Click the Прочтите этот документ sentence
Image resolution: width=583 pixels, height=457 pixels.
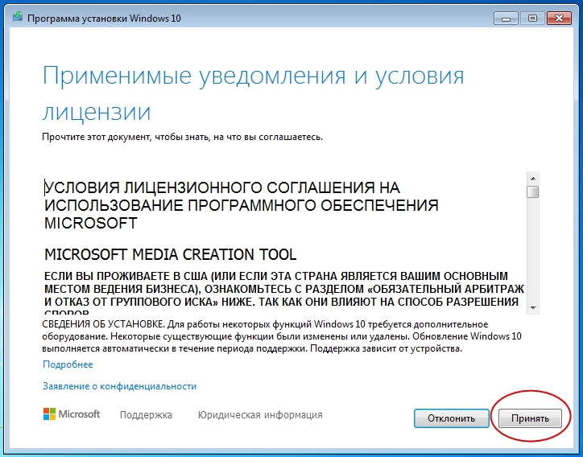click(x=182, y=137)
